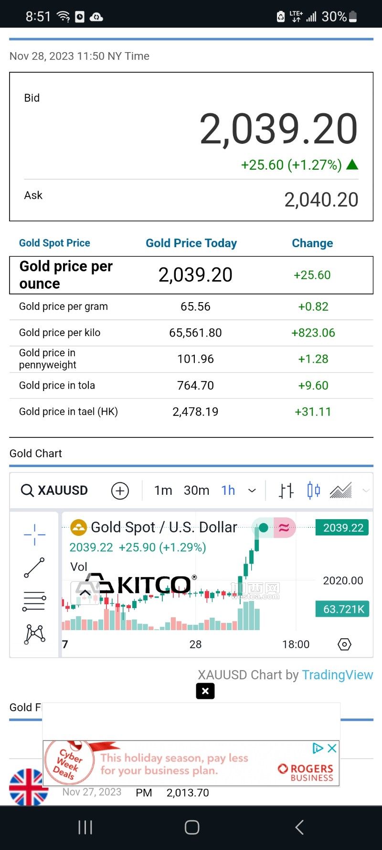The height and width of the screenshot is (850, 382).
Task: Switch chart interval to 1m
Action: (163, 490)
